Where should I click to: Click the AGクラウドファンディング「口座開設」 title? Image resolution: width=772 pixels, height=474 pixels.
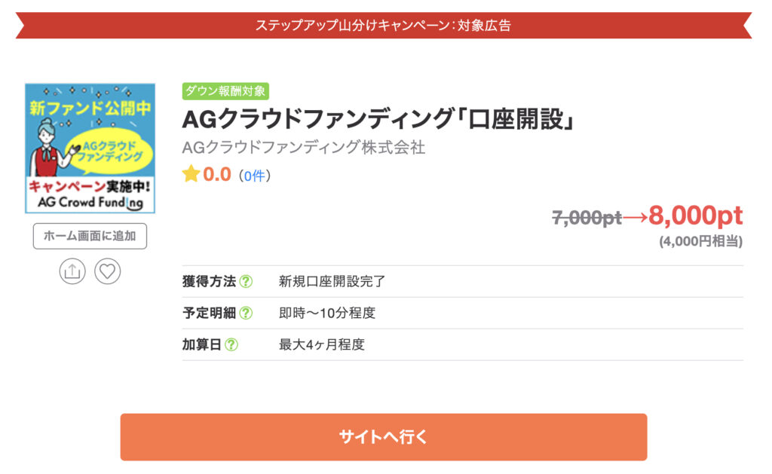(378, 119)
